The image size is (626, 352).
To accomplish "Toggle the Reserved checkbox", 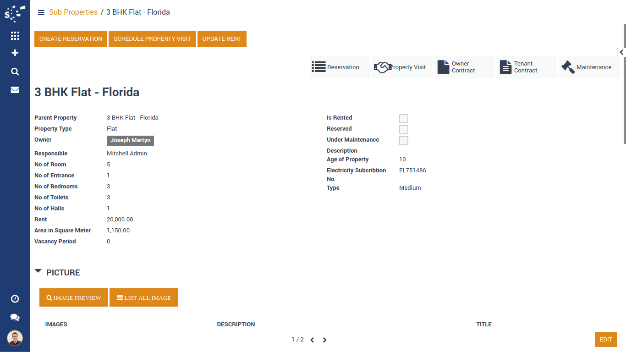I will coord(403,130).
